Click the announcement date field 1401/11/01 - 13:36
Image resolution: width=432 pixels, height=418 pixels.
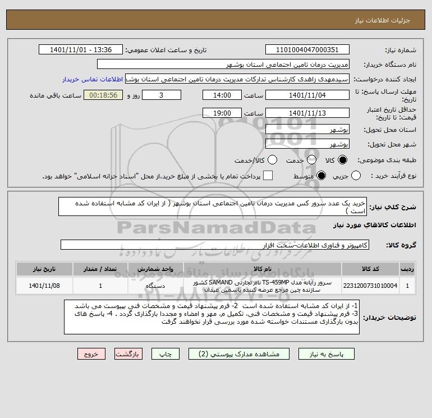click(x=81, y=49)
